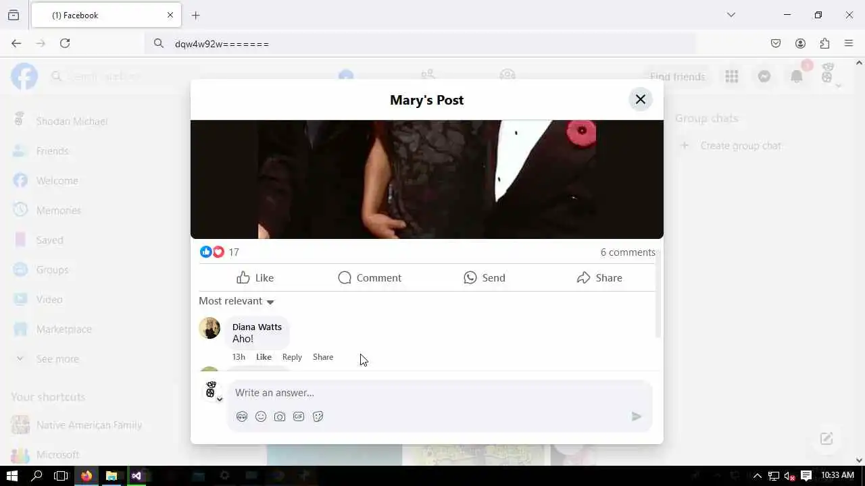Open the Windows Start menu
Viewport: 865px width, 486px height.
point(12,476)
